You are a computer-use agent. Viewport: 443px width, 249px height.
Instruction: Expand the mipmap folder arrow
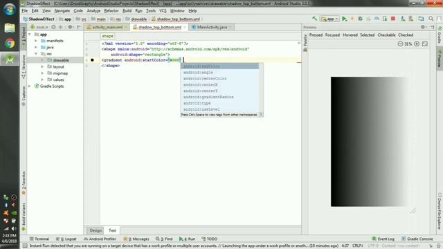[42, 73]
